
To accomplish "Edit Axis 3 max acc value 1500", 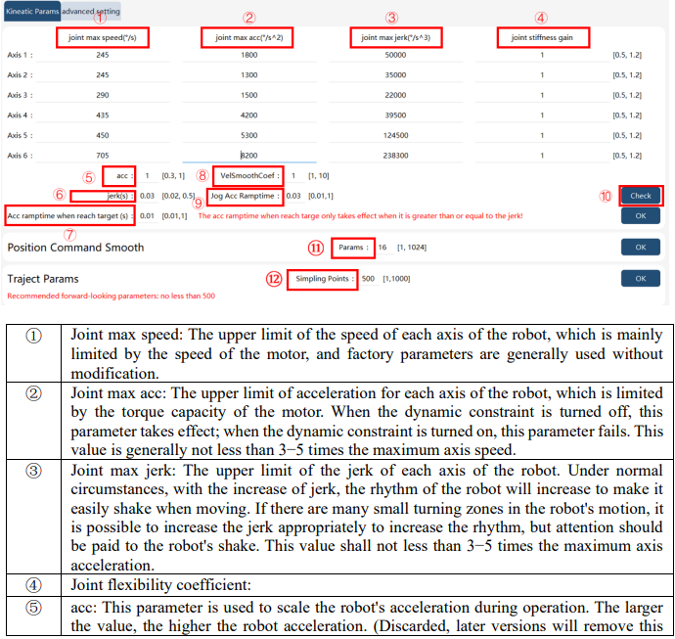I will 249,95.
